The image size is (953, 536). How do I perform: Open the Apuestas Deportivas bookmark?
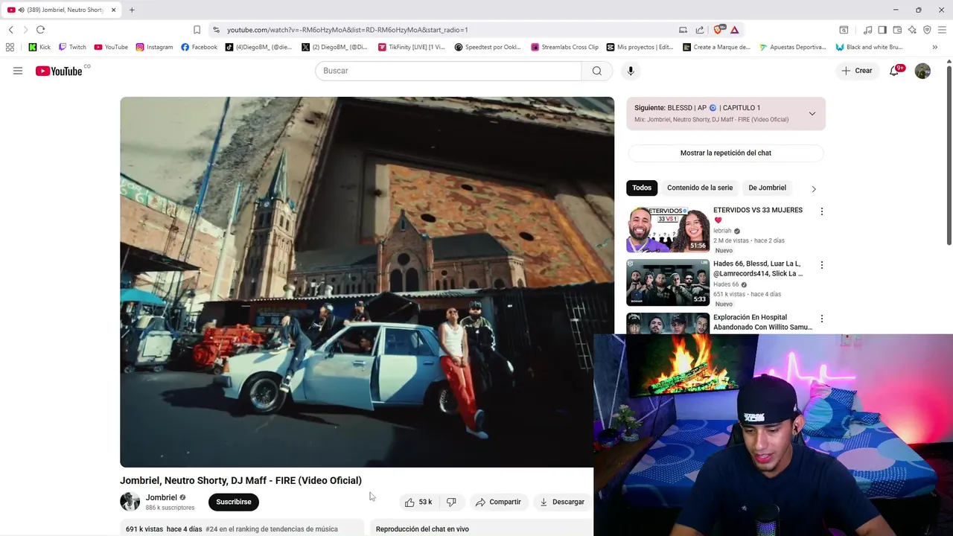[x=793, y=47]
